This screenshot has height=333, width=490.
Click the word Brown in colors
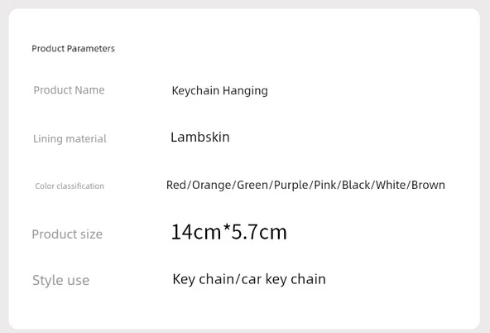(x=428, y=185)
